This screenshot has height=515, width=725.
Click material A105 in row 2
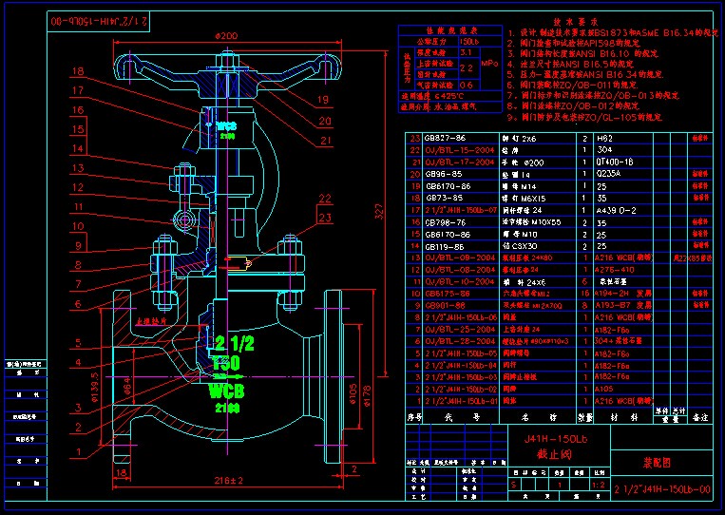pos(604,390)
